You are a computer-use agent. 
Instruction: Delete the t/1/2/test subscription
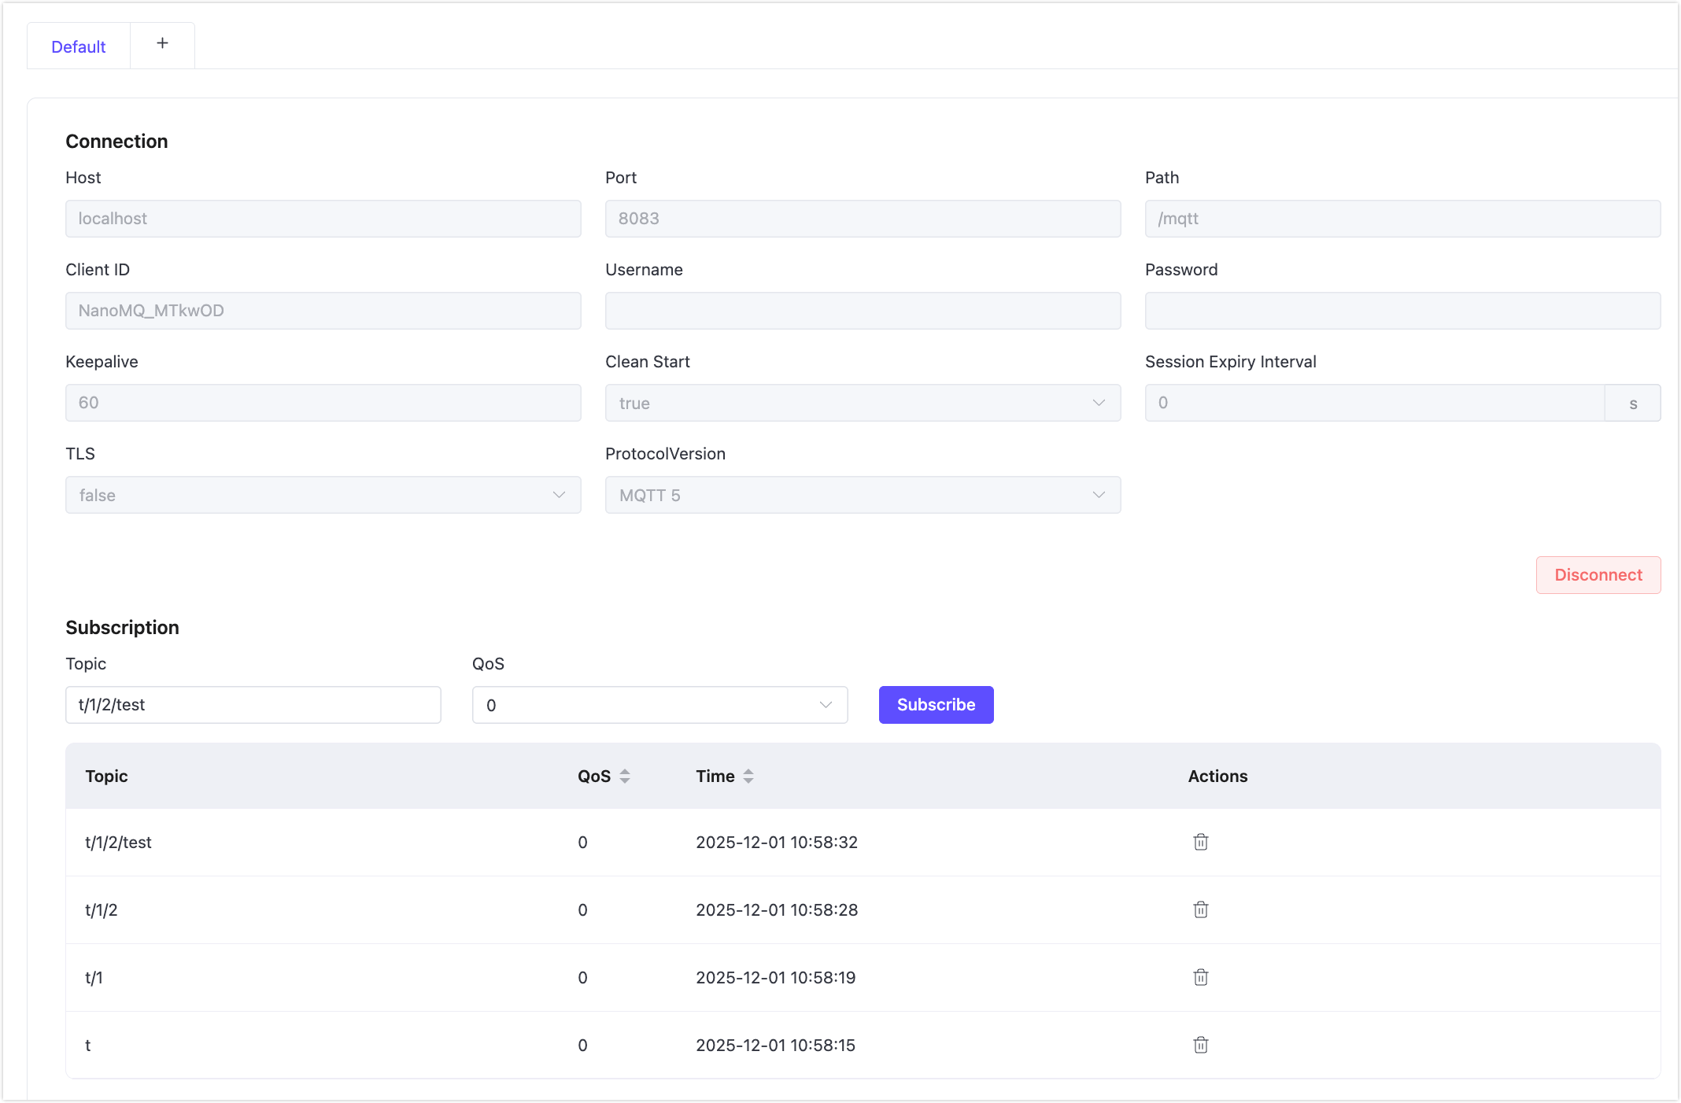(1200, 842)
